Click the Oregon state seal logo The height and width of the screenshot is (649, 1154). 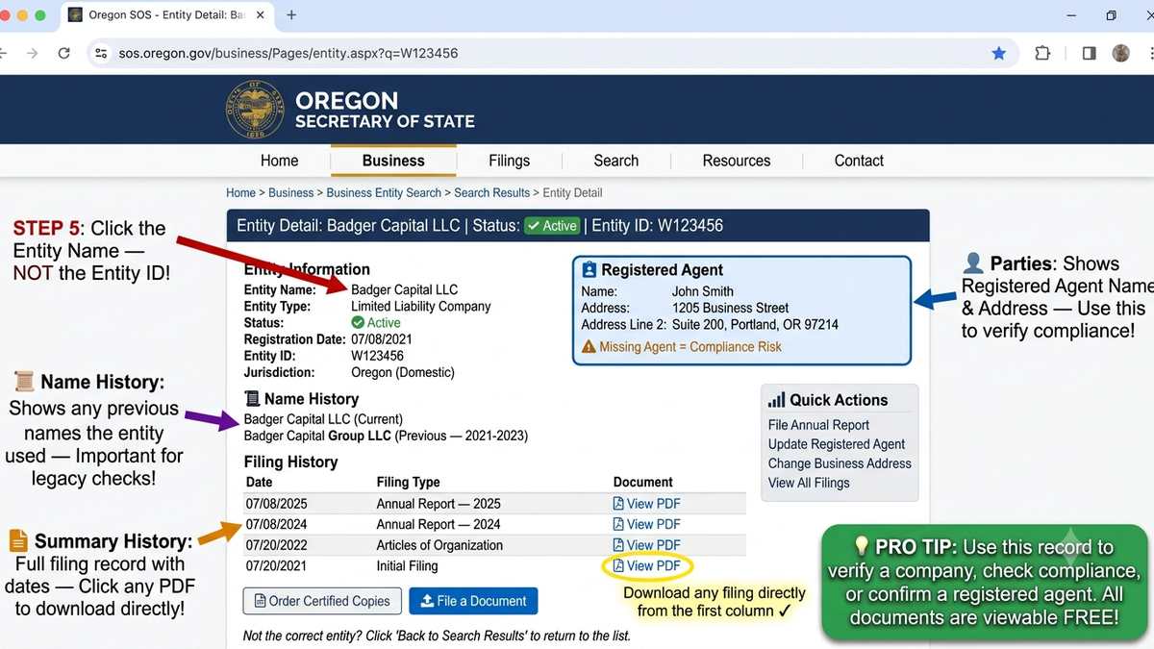(254, 109)
